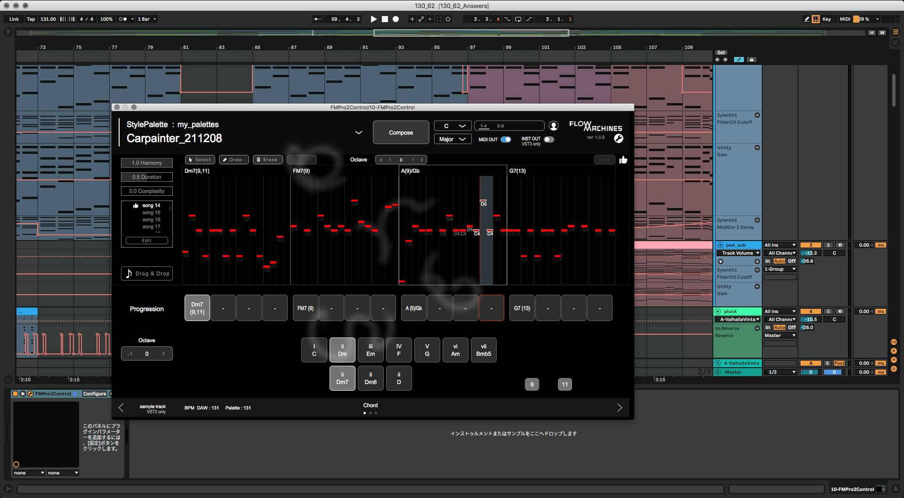Fold the pluck track
This screenshot has width=904, height=498.
718,312
